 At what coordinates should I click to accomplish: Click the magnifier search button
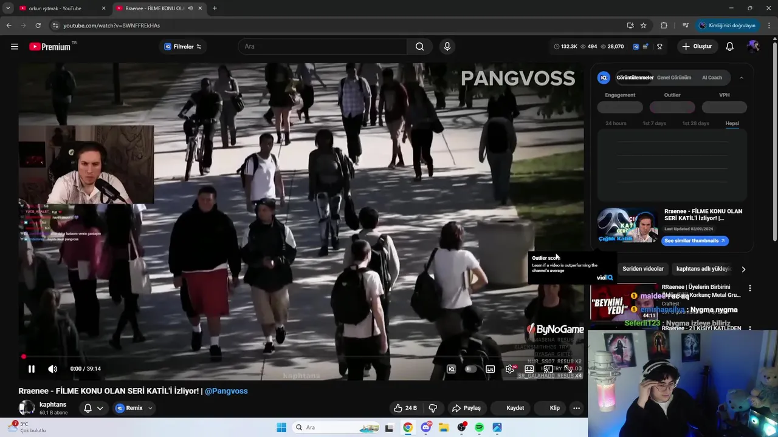pos(419,47)
